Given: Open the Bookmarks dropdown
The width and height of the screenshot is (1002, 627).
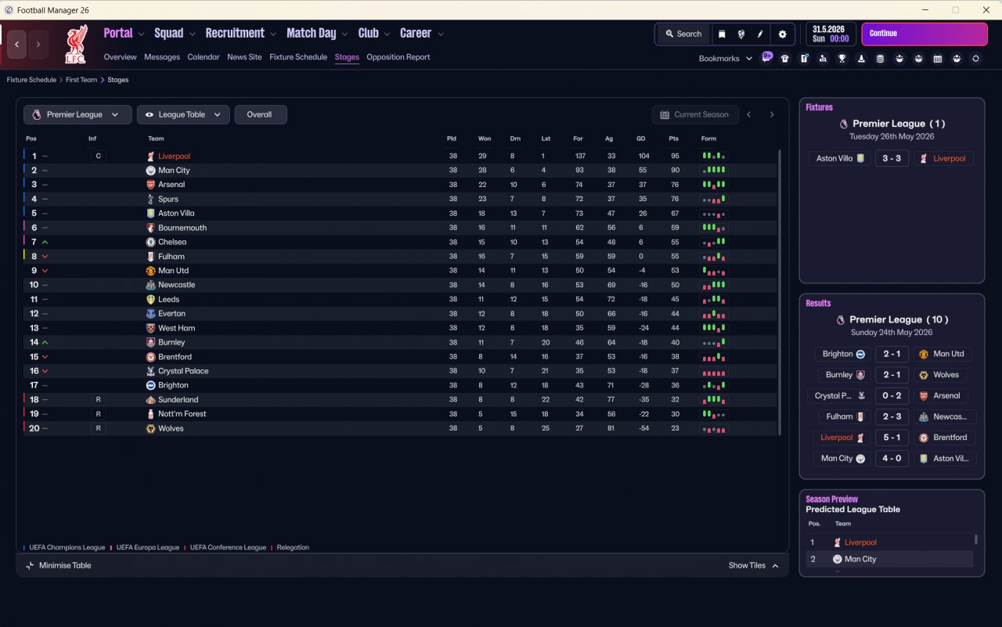Looking at the screenshot, I should tap(725, 59).
